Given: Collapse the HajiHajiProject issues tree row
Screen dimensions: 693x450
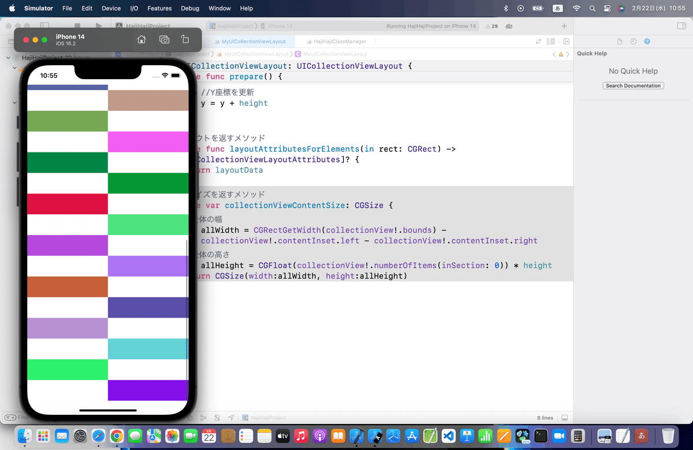Looking at the screenshot, I should click(8, 58).
